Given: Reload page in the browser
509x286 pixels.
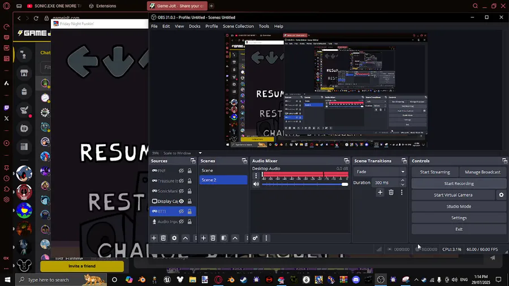Looking at the screenshot, I should point(36,18).
